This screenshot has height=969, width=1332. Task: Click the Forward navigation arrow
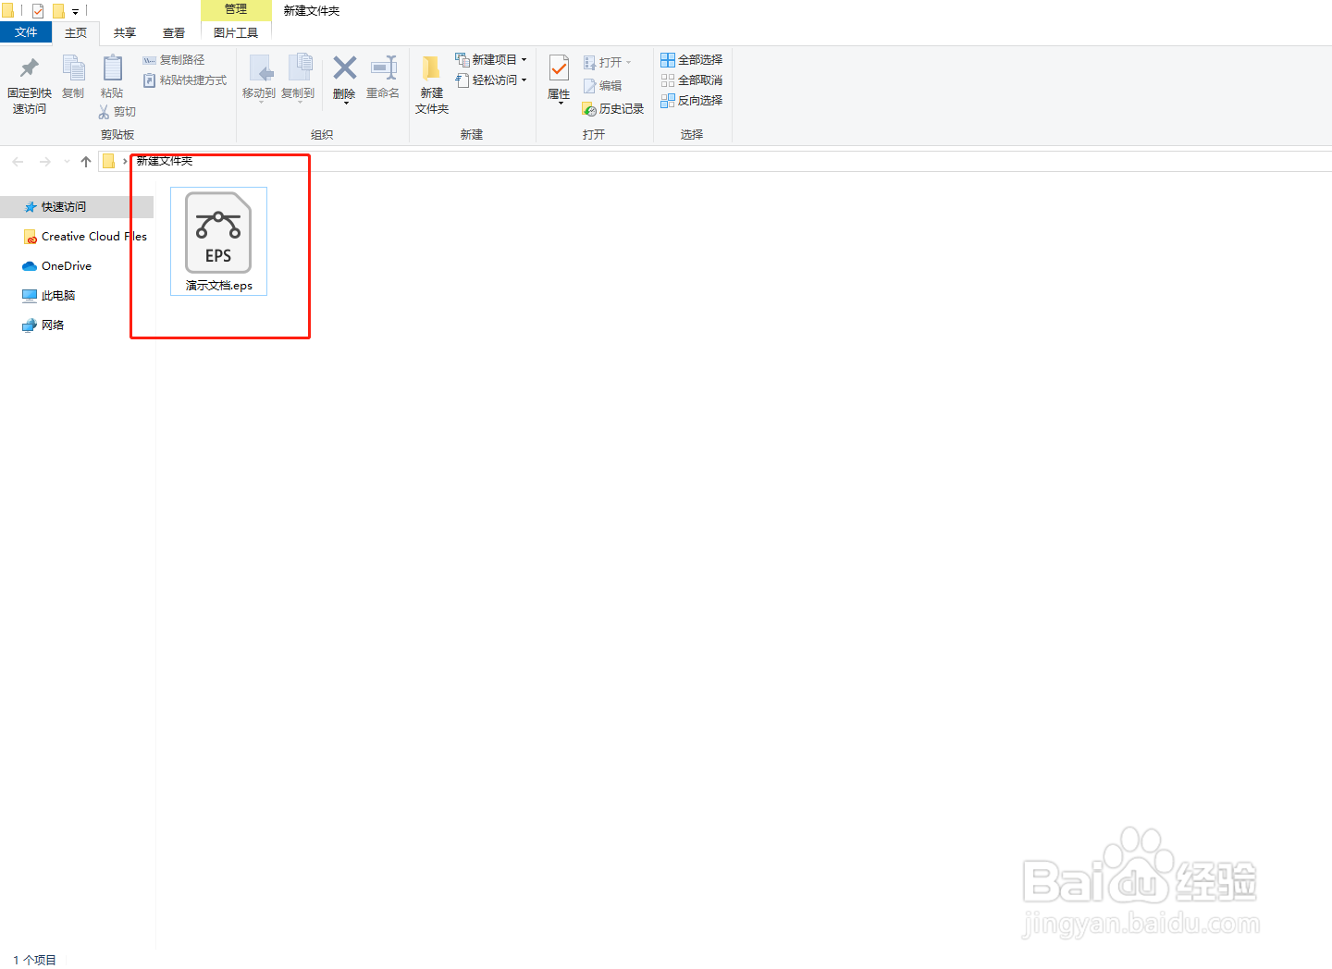[44, 162]
